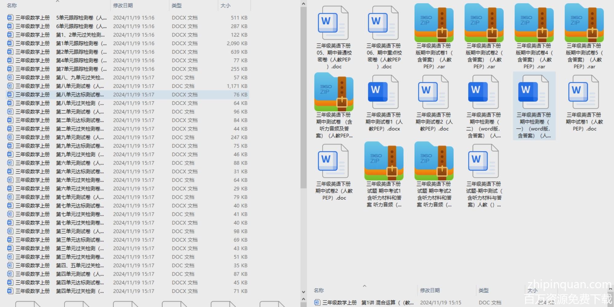Select the 版期中测试卷1 .rar archive icon
This screenshot has width=614, height=307.
pos(433,23)
